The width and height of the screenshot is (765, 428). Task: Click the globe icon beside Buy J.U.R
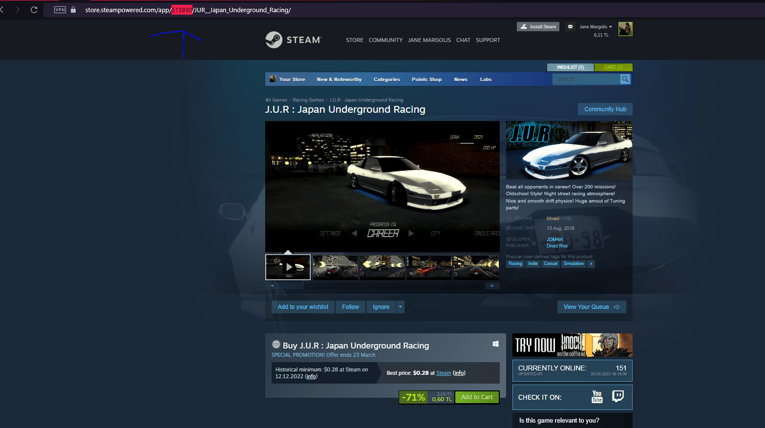pos(276,345)
